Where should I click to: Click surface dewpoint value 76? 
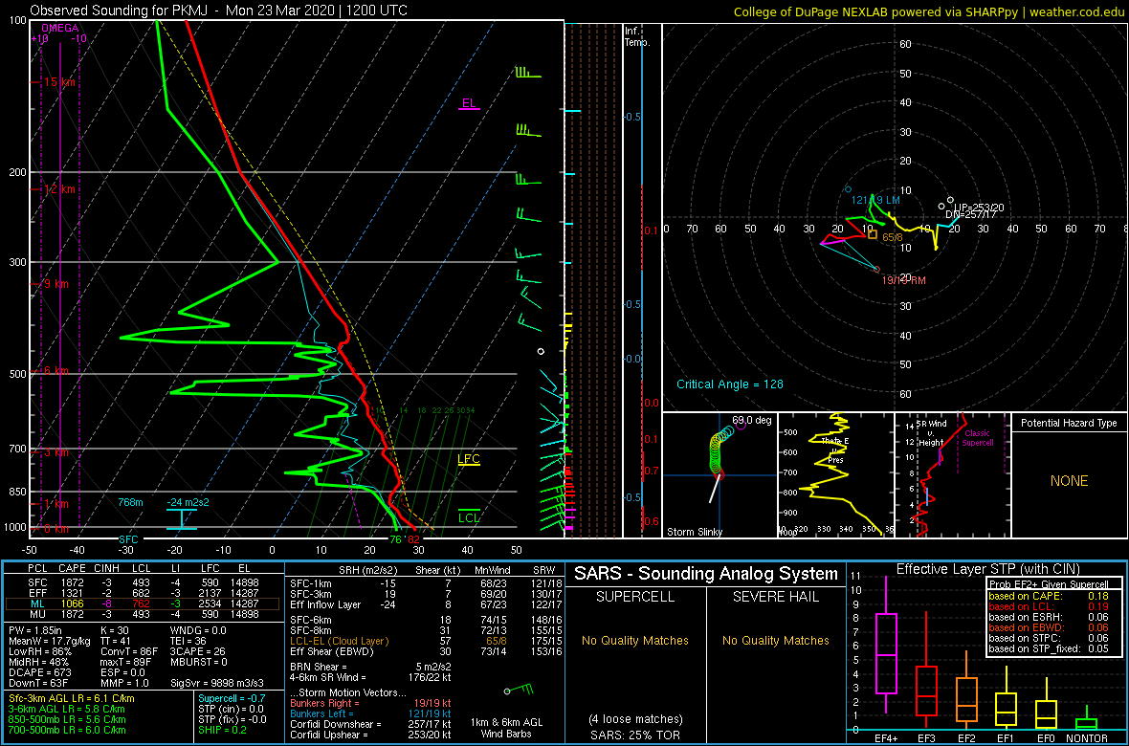point(395,538)
